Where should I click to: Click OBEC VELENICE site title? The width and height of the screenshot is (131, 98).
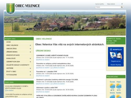[28, 6]
